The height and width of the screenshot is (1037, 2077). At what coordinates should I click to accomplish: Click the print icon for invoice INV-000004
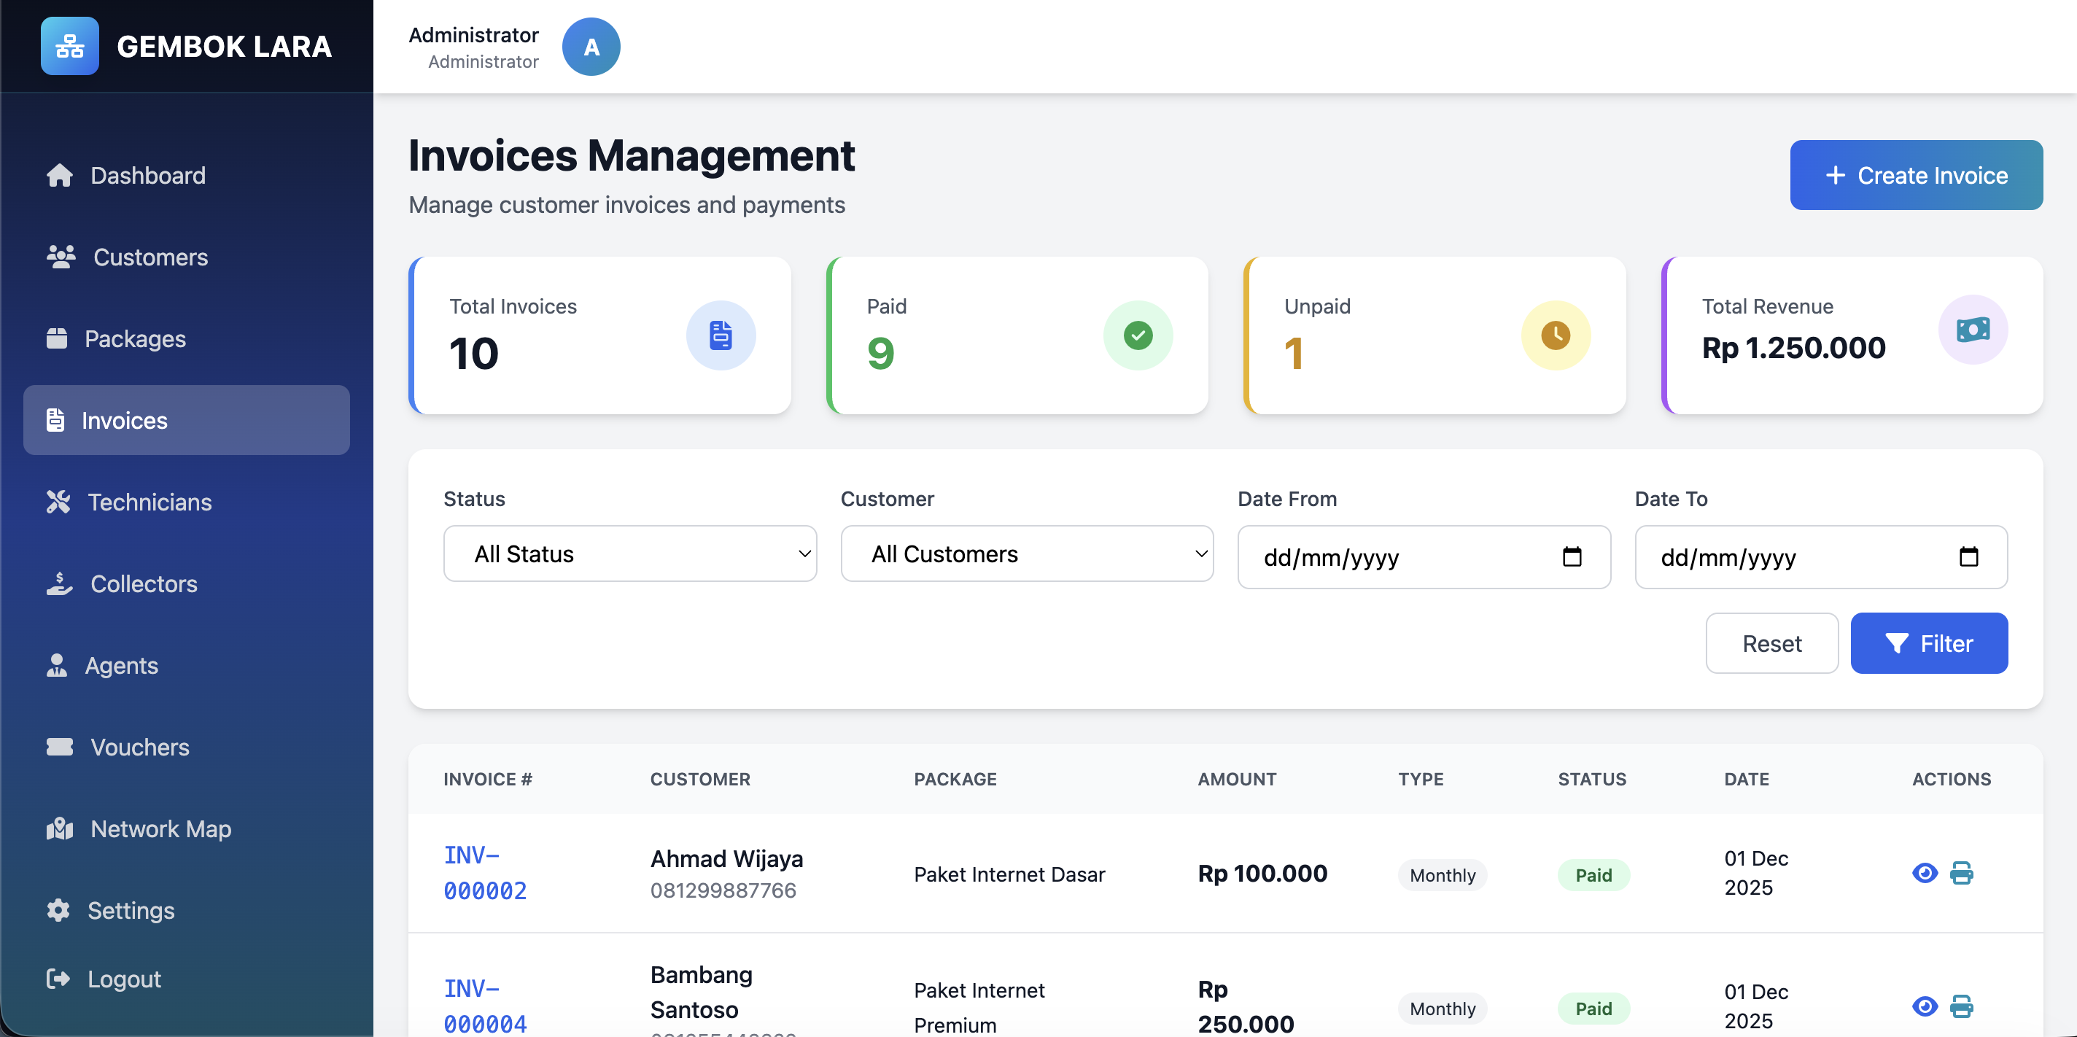tap(1961, 1006)
